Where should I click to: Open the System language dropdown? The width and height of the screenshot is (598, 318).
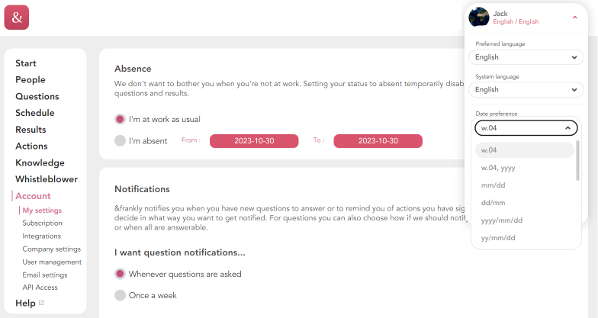526,89
